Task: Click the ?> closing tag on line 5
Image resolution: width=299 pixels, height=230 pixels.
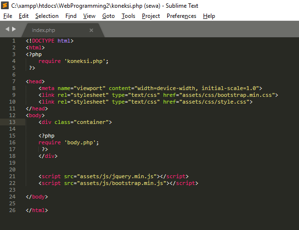Action: 32,68
